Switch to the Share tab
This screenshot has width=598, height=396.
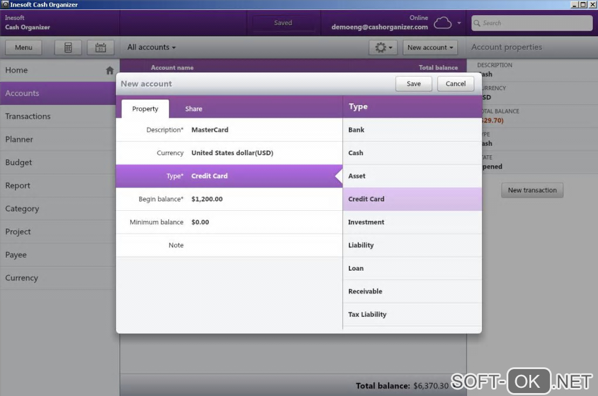[x=193, y=108]
